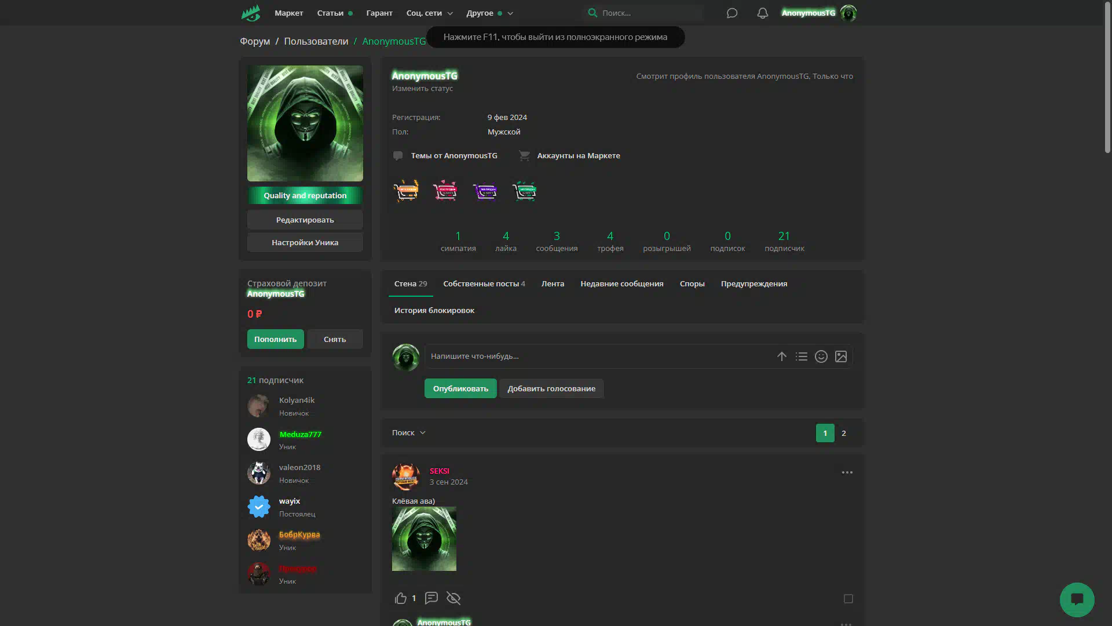Viewport: 1112px width, 626px height.
Task: Click the search magnifier icon
Action: pos(592,12)
